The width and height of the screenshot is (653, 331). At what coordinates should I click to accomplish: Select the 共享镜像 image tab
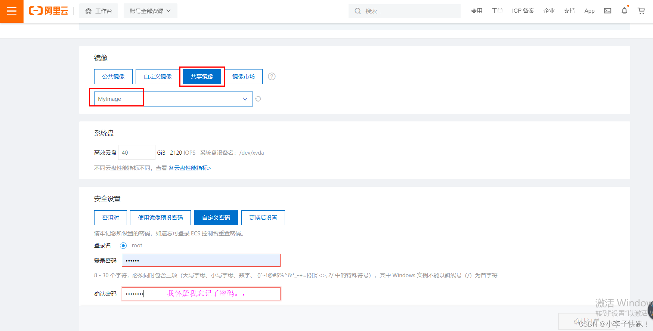202,77
